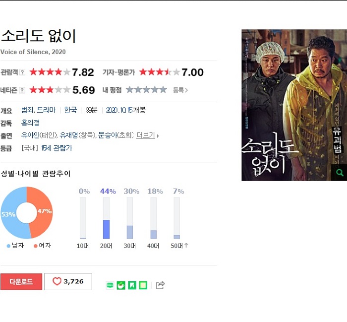Open the movie poster thumbnail
Viewport: 347px width, 322px height.
click(x=294, y=105)
